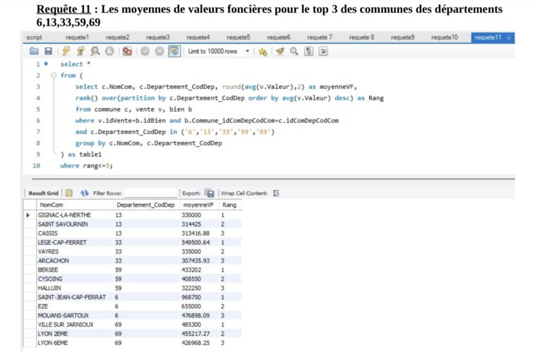Click the statement marker dot on line 1
The height and width of the screenshot is (352, 542).
pyautogui.click(x=46, y=63)
